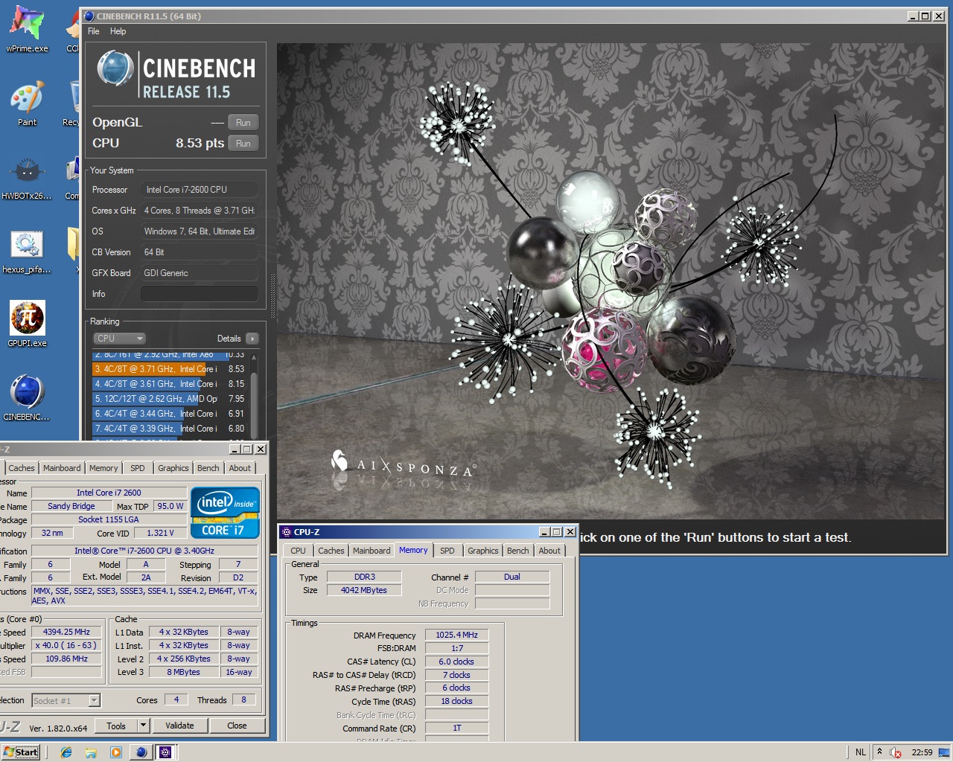The width and height of the screenshot is (953, 762).
Task: Open Windows Media Player from the taskbar
Action: [115, 752]
